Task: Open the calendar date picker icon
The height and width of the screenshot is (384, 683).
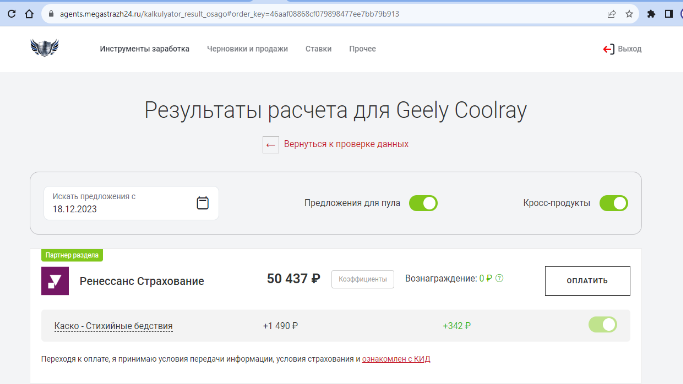Action: pos(203,203)
